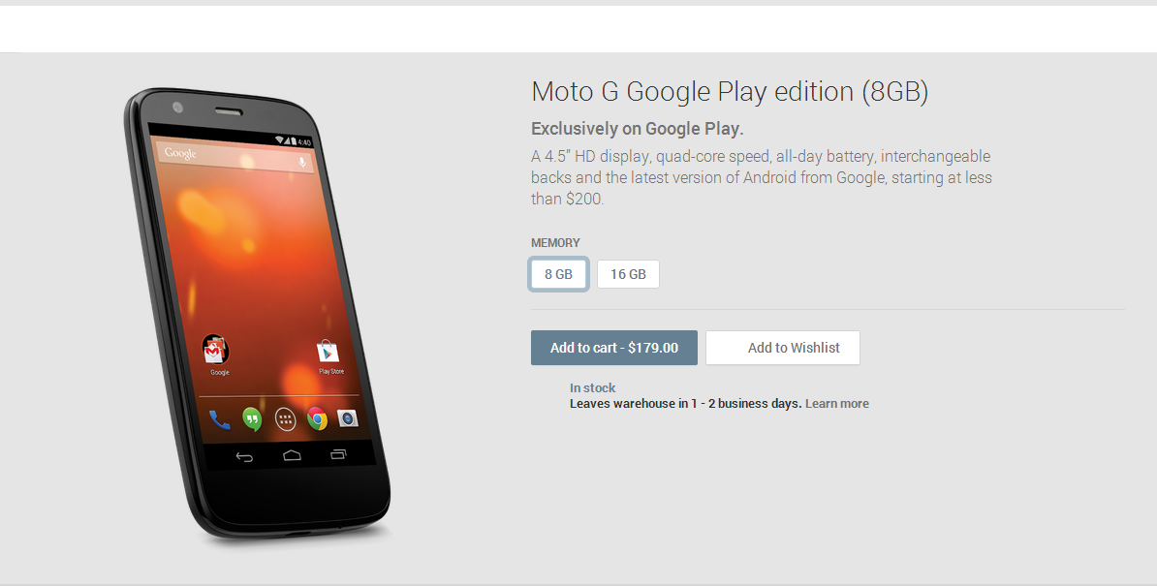Select the 8 GB memory option

[558, 274]
